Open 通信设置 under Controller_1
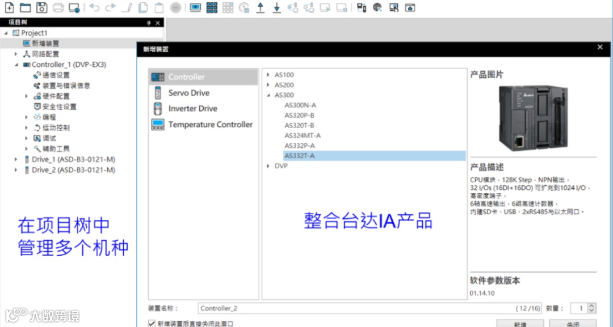613x327 pixels. click(x=51, y=75)
